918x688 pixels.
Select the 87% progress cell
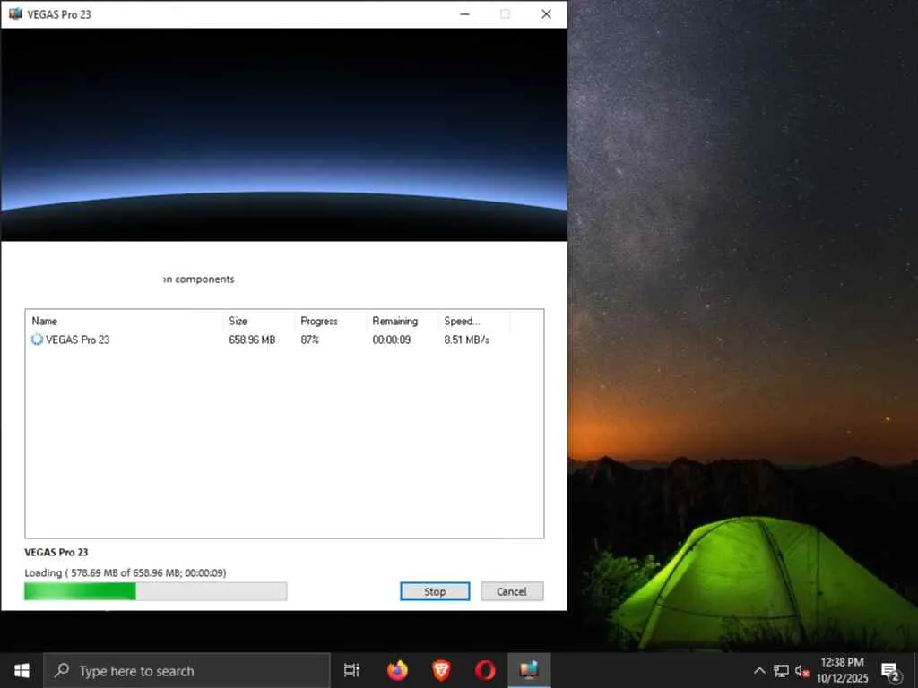[x=309, y=340]
